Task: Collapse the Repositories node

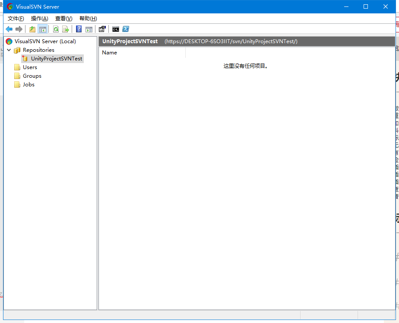Action: 9,50
